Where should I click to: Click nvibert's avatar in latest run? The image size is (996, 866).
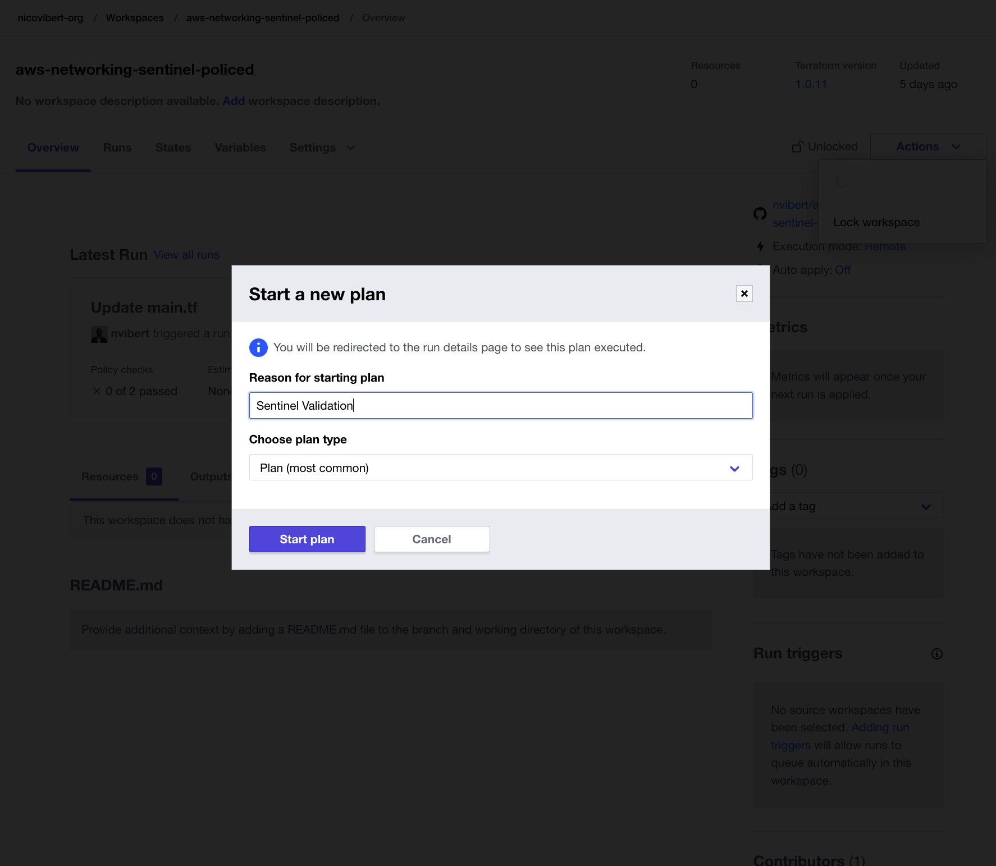tap(99, 334)
